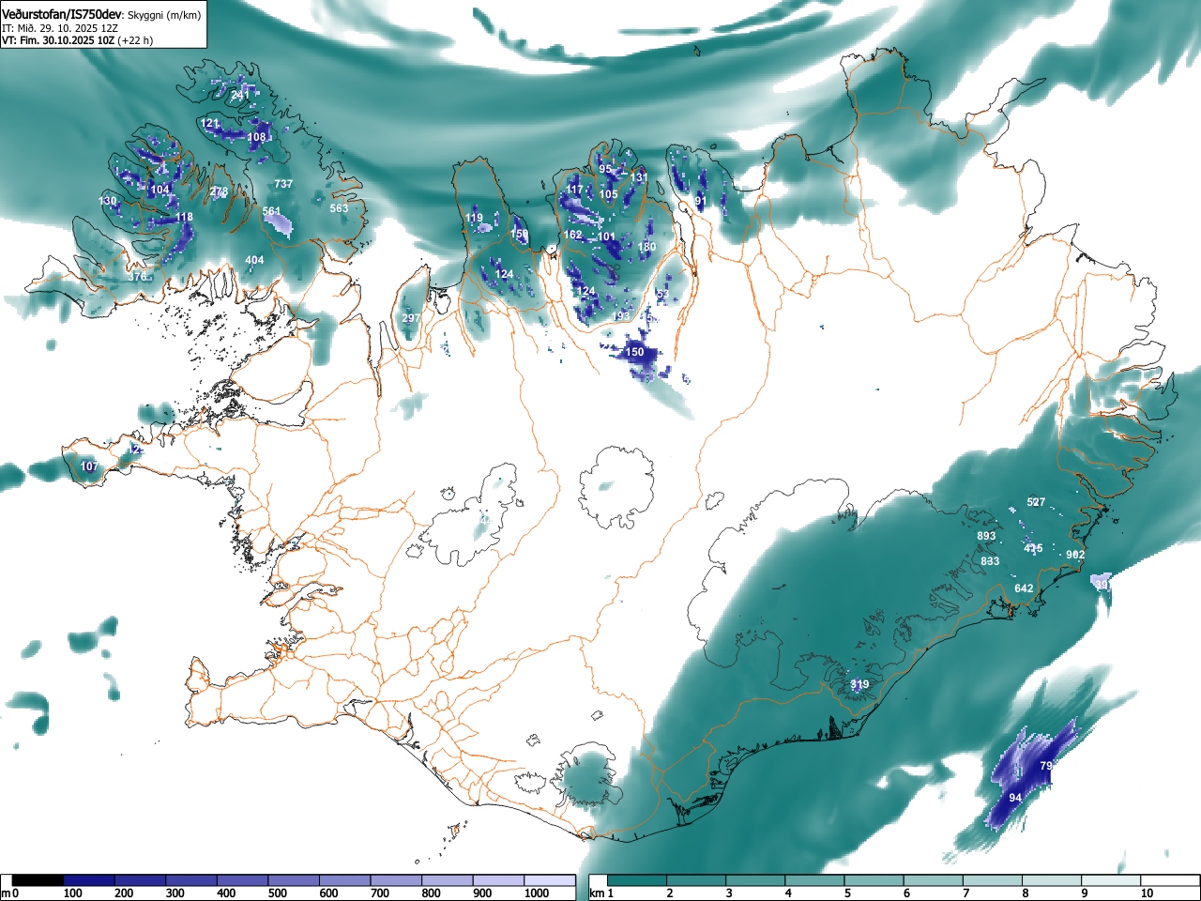Click the 'IT: Mið. 29. 10. 2025 12Z' line
The height and width of the screenshot is (901, 1201).
(60, 28)
